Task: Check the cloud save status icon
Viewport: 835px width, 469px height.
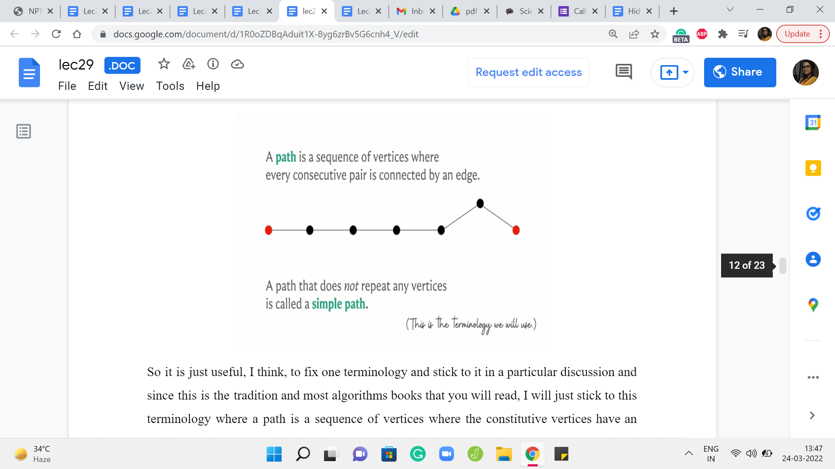Action: click(237, 64)
